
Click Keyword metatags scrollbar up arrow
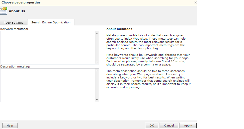(97, 33)
